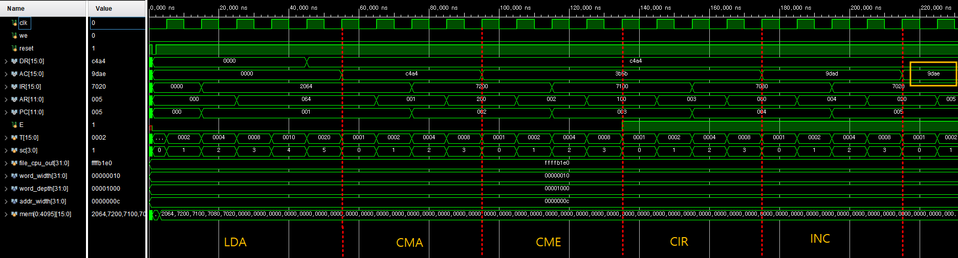Click the 064 segment in AR waveform
The height and width of the screenshot is (258, 958).
(x=306, y=99)
